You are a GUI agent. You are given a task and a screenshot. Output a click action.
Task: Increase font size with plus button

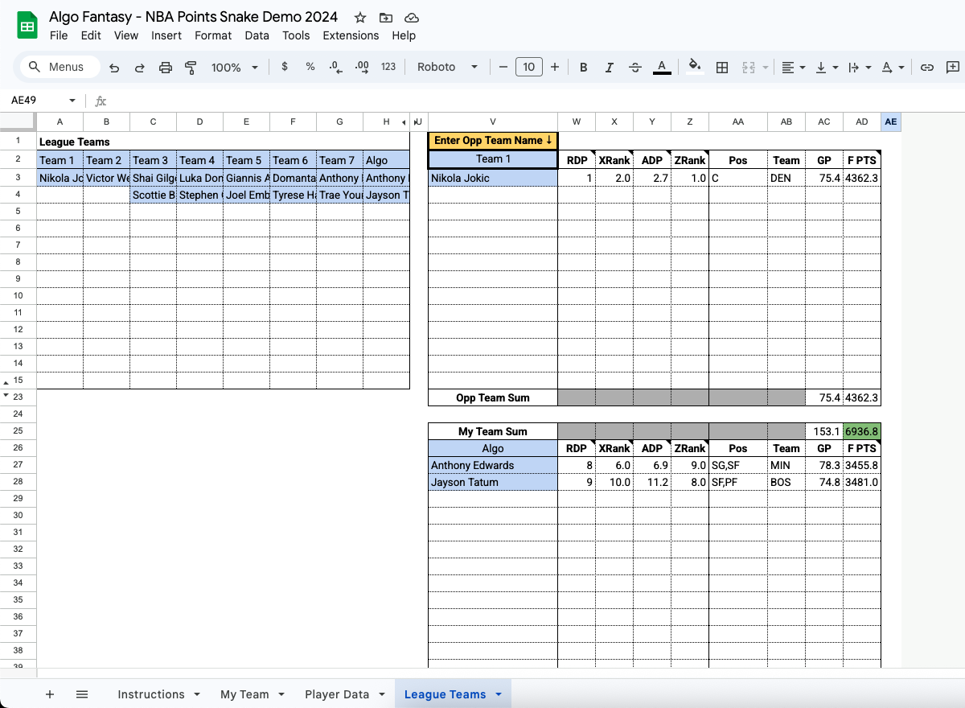point(555,67)
